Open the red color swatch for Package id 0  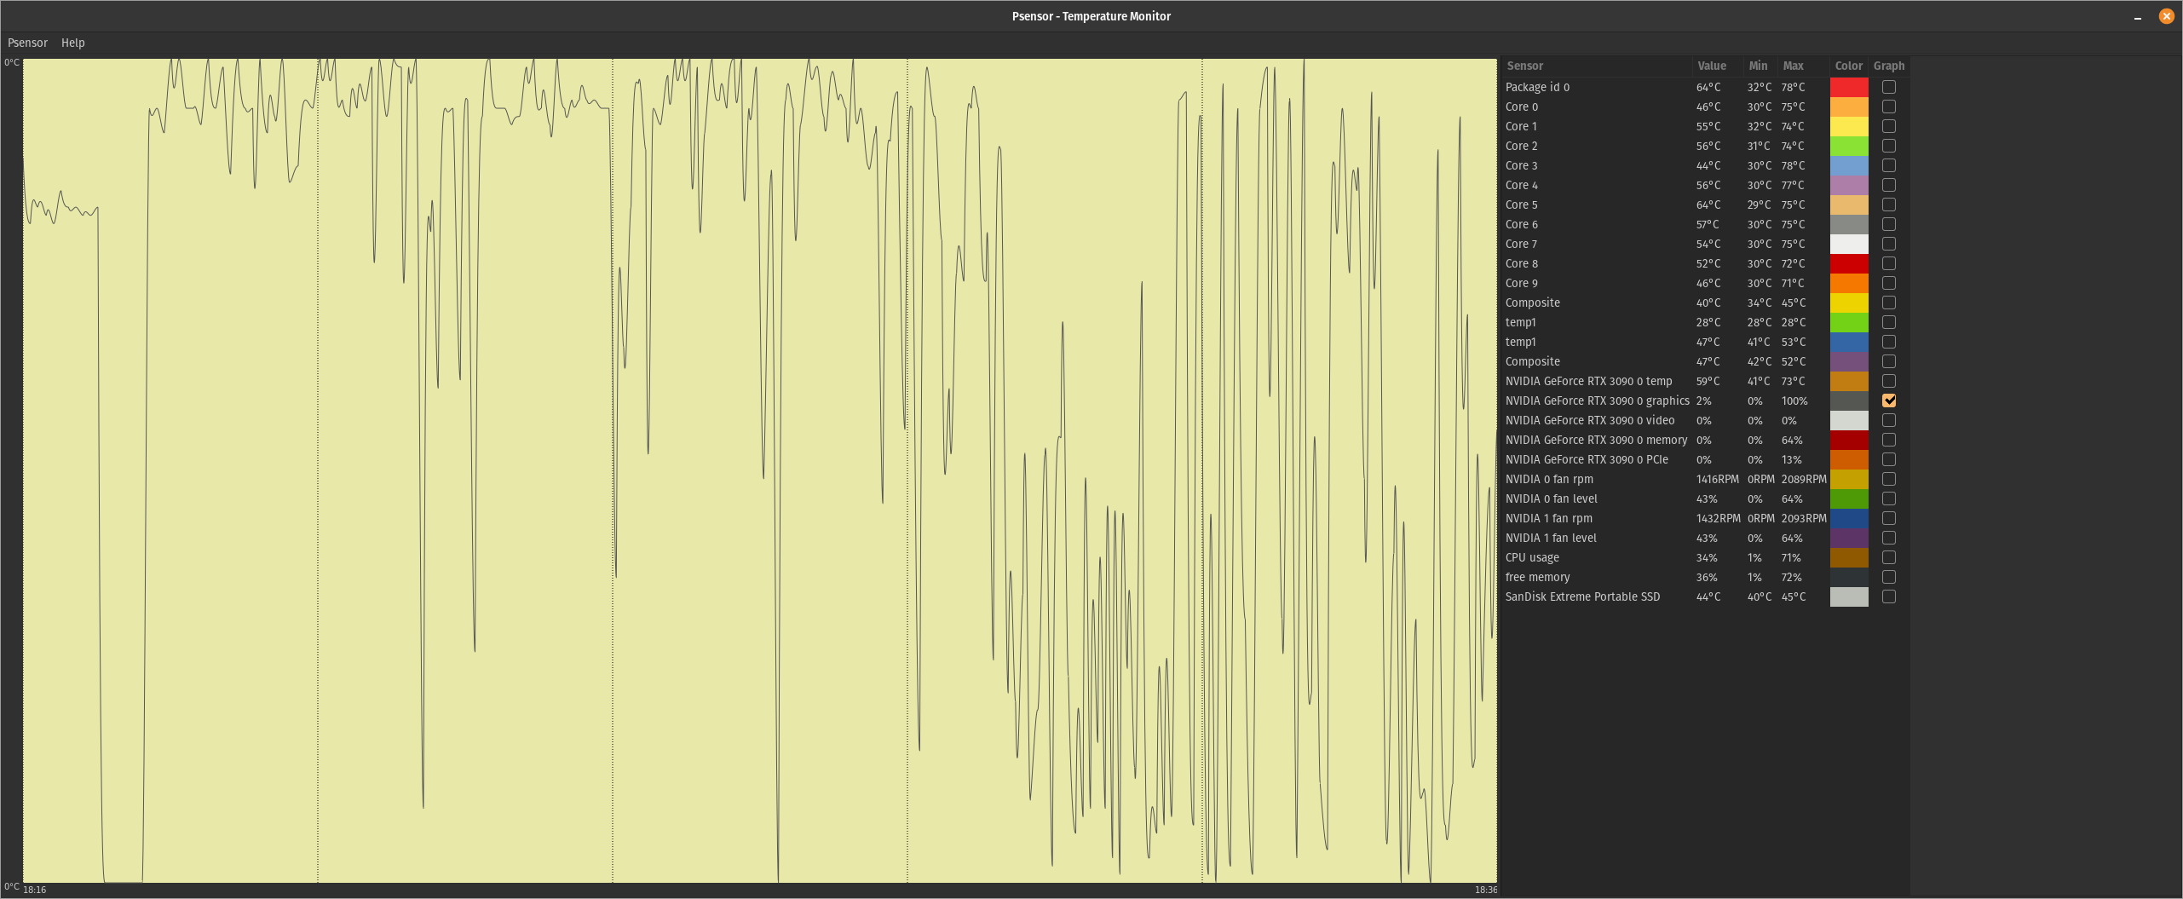point(1849,87)
